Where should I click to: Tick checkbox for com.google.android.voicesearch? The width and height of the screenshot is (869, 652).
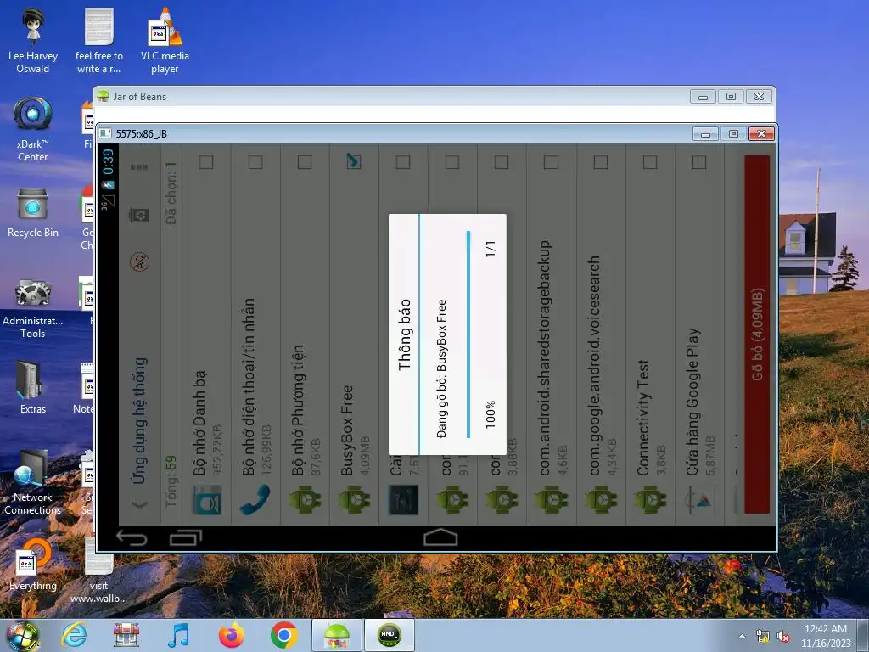tap(601, 162)
